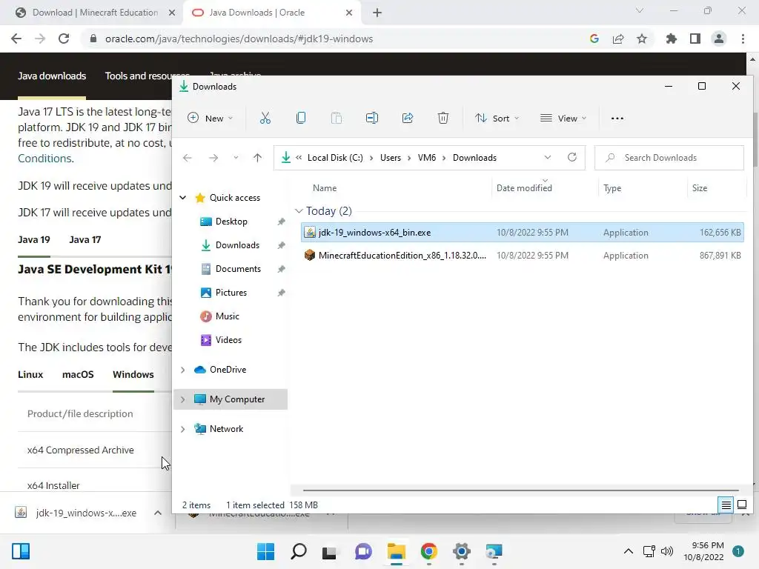
Task: Click the Conditions link on Oracle page
Action: [44, 159]
